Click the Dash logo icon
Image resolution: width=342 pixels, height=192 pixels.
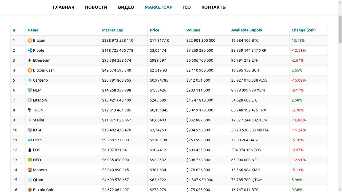pos(30,140)
